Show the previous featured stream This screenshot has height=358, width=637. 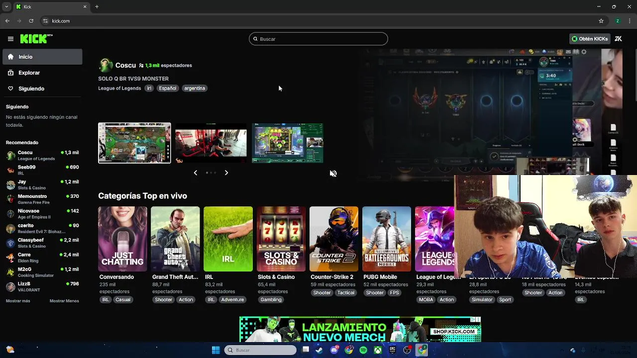point(195,173)
